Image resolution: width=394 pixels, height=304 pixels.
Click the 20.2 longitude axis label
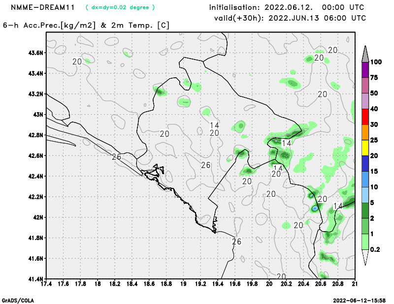[287, 284]
